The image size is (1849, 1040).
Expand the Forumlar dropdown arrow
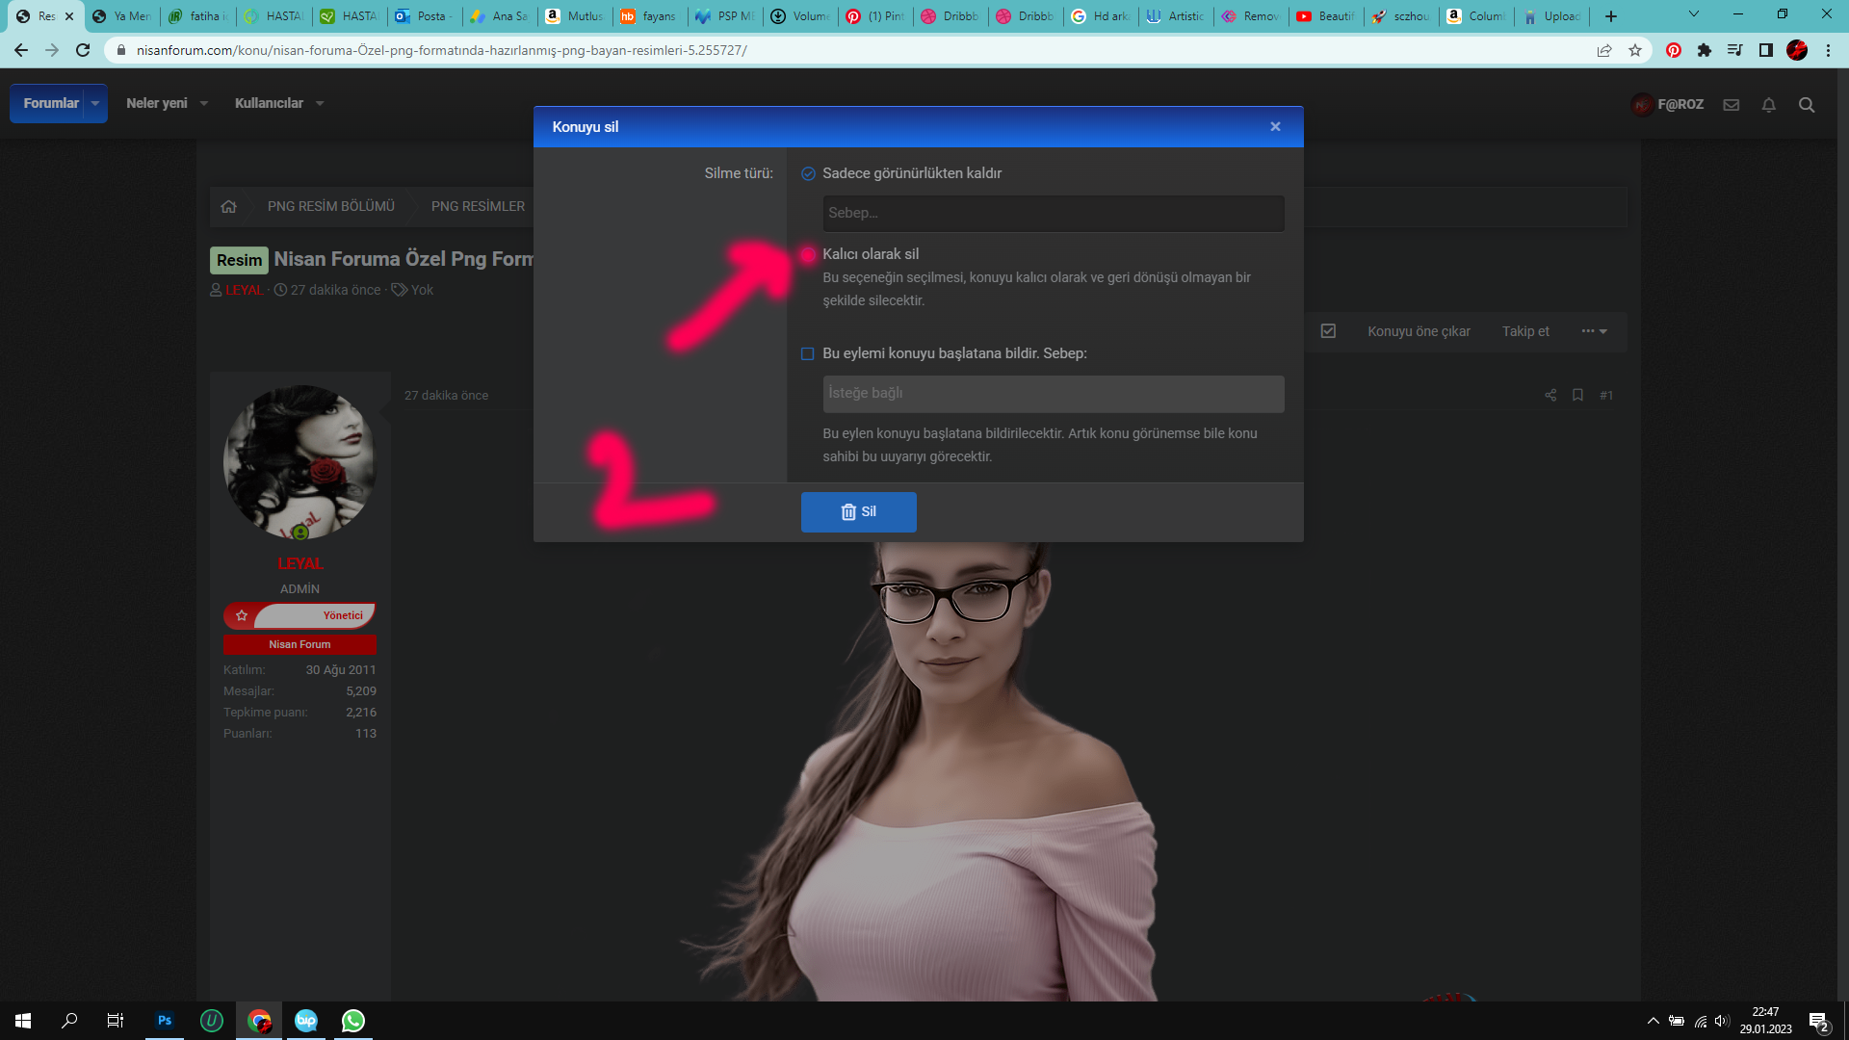(x=95, y=103)
